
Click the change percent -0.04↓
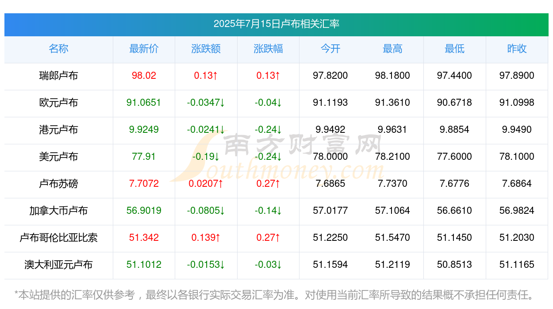[268, 103]
